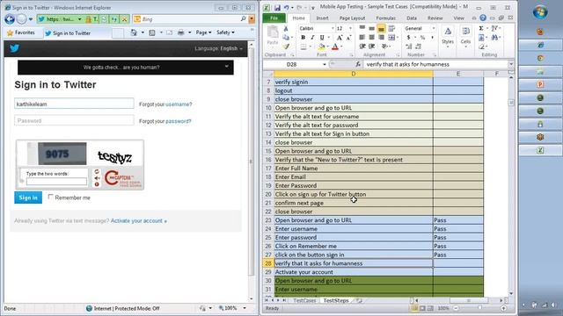Open the Windows Start orb
This screenshot has height=316, width=563.
(x=540, y=11)
